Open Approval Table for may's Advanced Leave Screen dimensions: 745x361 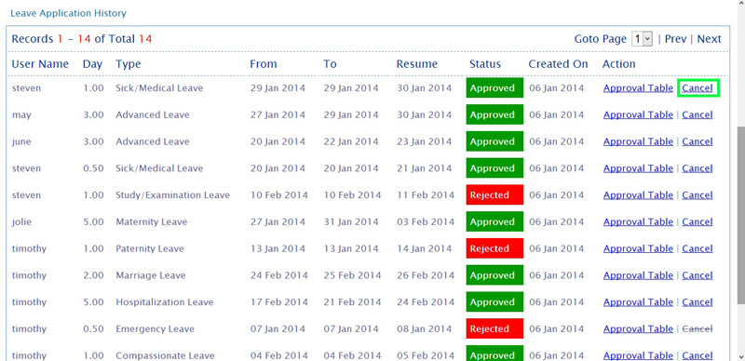tap(638, 115)
